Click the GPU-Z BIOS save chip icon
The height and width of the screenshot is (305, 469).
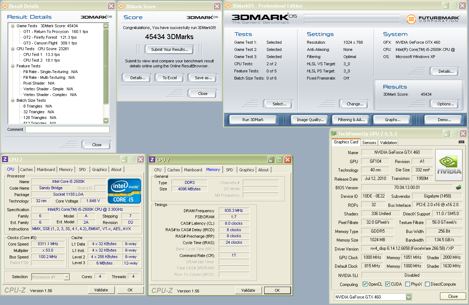pyautogui.click(x=458, y=187)
